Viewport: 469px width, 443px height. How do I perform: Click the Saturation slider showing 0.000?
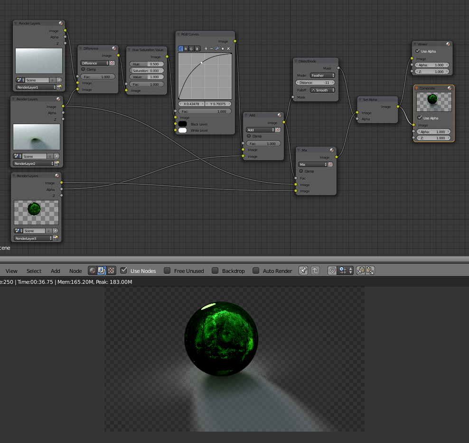coord(147,71)
